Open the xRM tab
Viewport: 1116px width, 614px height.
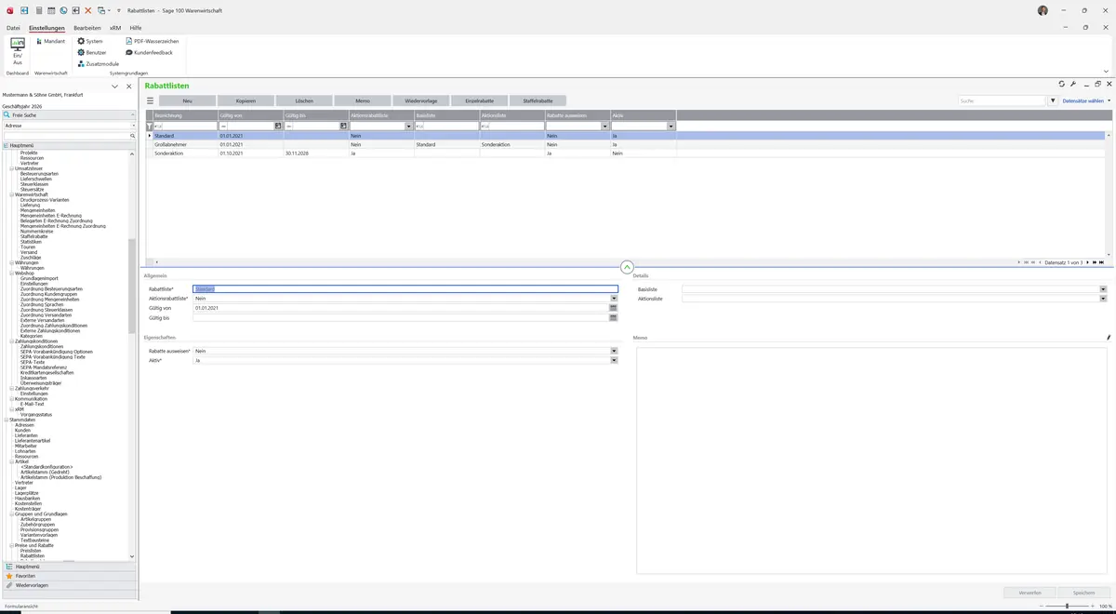click(115, 28)
